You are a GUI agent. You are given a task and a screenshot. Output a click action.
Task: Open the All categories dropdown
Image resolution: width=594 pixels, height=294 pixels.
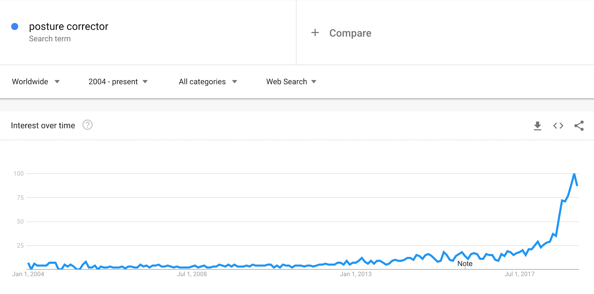tap(208, 82)
